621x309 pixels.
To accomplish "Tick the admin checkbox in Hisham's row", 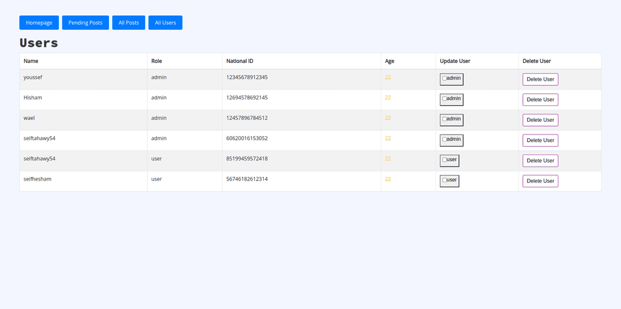I will point(445,99).
